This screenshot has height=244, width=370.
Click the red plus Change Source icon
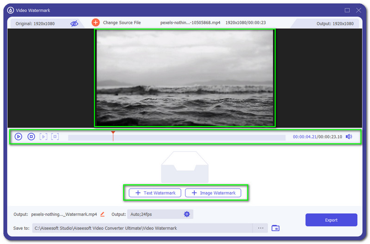click(x=96, y=23)
